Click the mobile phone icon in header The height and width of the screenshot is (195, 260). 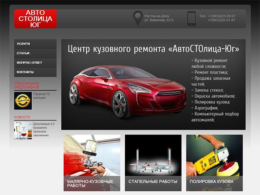(191, 19)
